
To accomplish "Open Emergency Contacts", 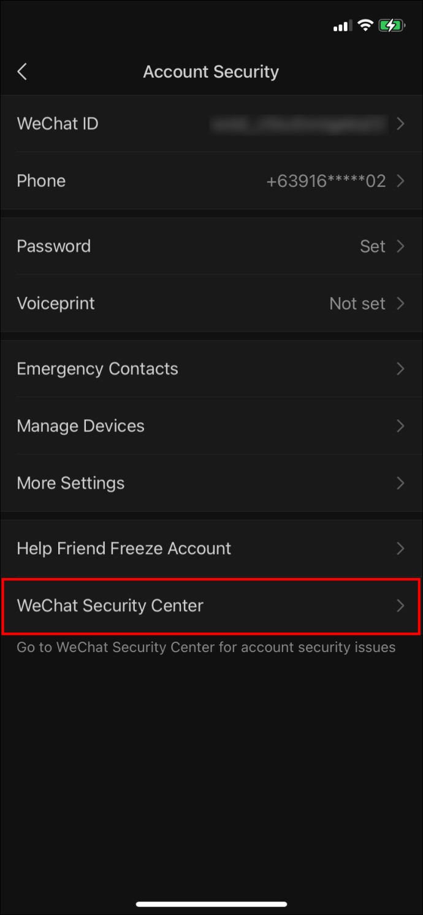I will 211,369.
